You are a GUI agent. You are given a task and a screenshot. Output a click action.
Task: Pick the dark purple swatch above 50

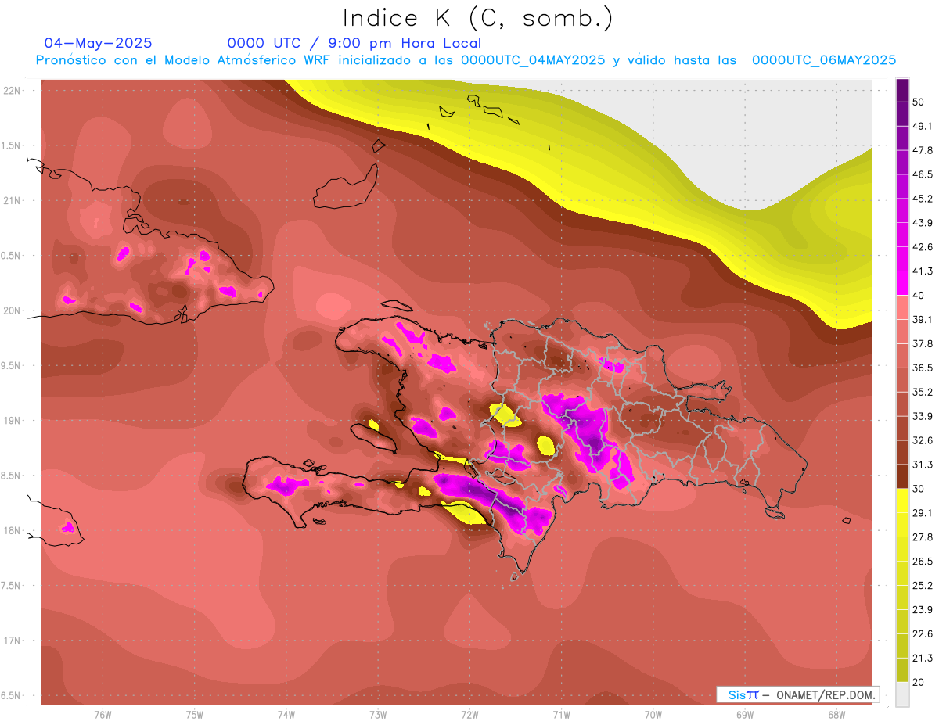903,90
